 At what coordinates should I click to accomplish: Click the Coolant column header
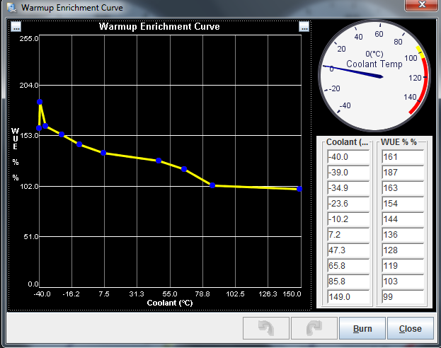tap(347, 142)
